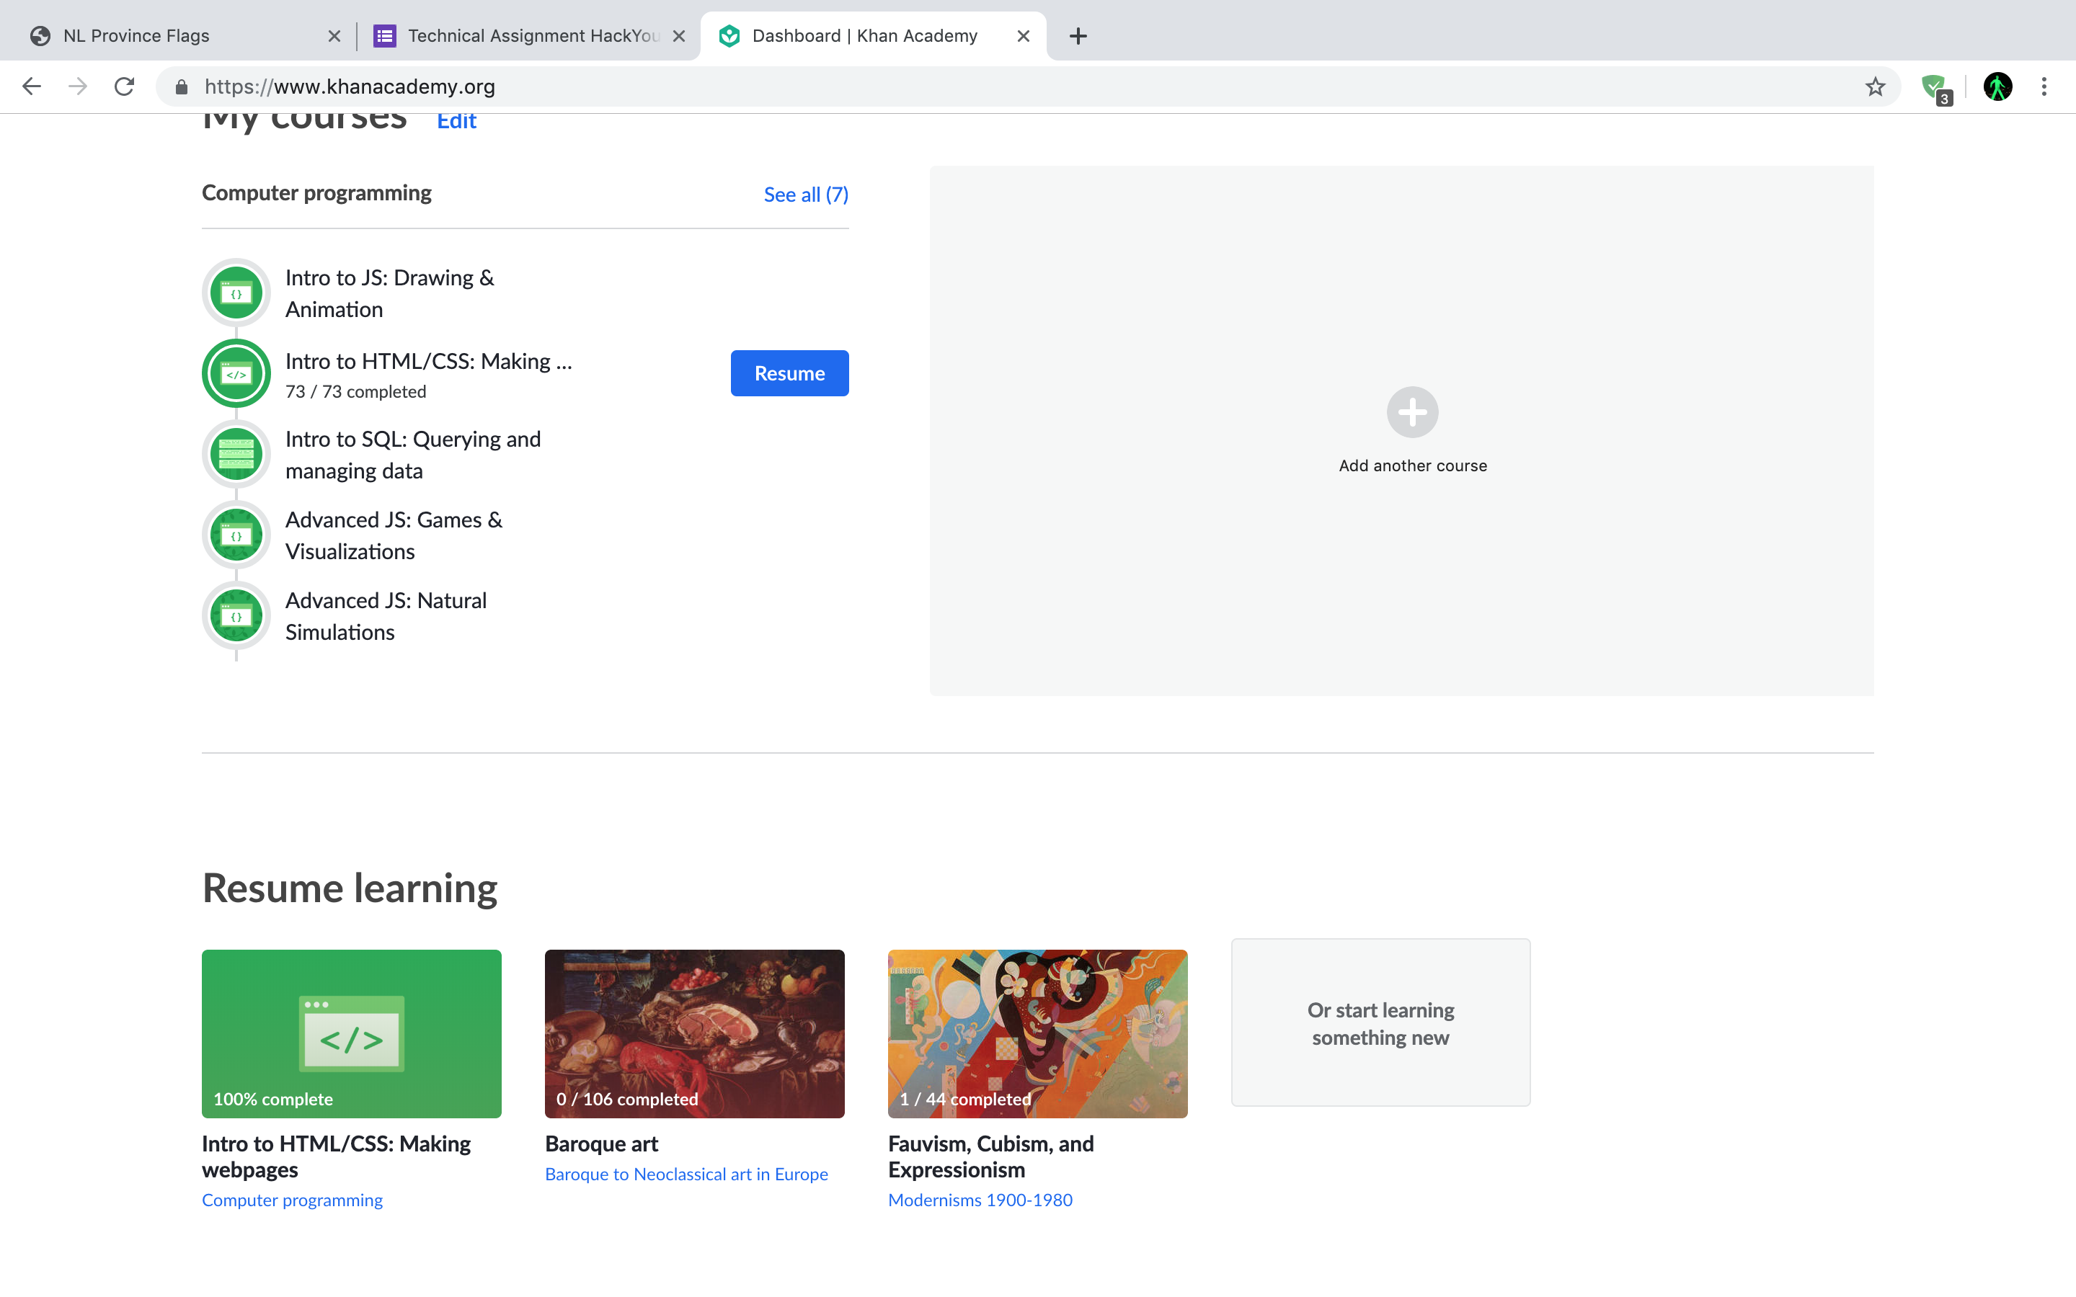Open the browser profile avatar

pos(1998,86)
